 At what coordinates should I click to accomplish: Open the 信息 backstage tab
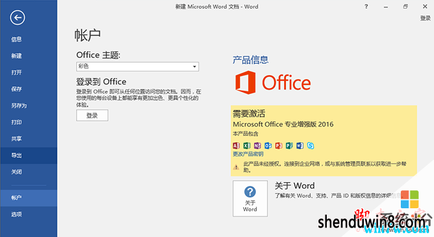click(29, 40)
